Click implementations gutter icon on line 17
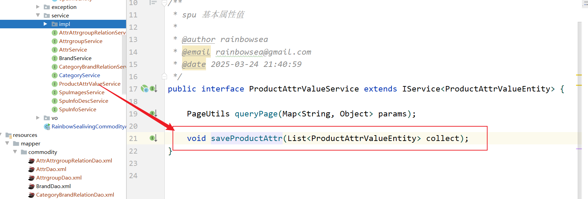This screenshot has height=199, width=588. [153, 89]
